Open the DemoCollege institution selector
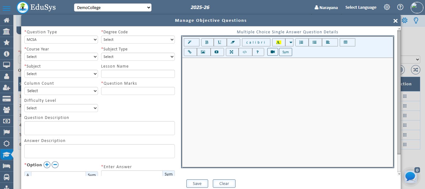 pyautogui.click(x=113, y=7)
